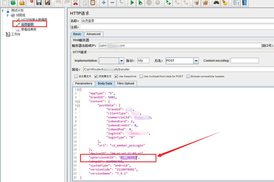Click the Undo arrow icon
Image resolution: width=274 pixels, height=182 pixels.
[59, 2]
